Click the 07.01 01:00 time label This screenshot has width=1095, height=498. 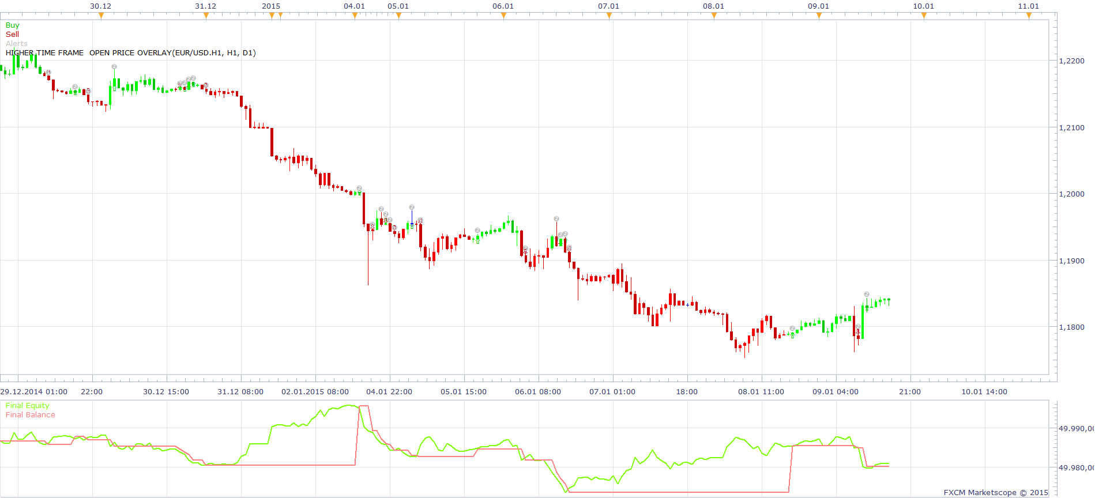tap(612, 392)
